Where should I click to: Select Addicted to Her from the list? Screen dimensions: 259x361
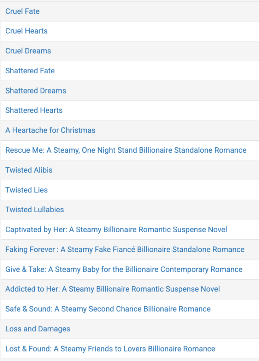(112, 289)
